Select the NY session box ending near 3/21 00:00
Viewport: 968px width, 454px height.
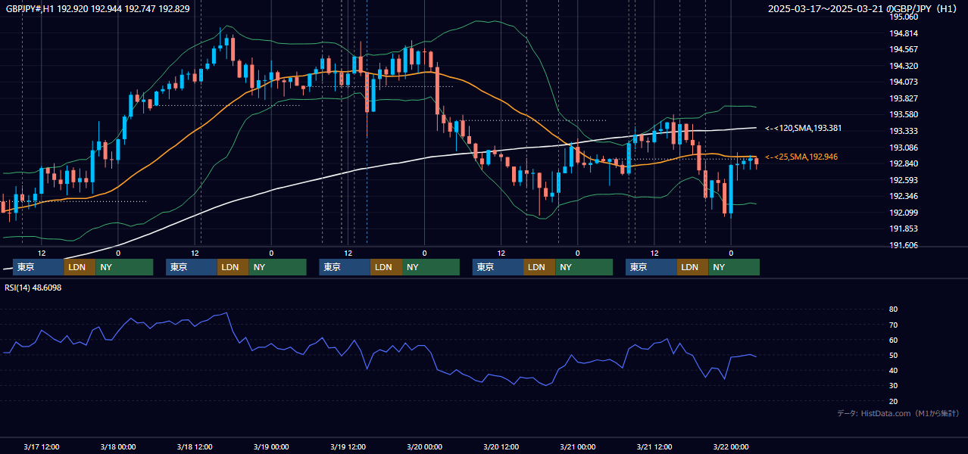point(584,267)
